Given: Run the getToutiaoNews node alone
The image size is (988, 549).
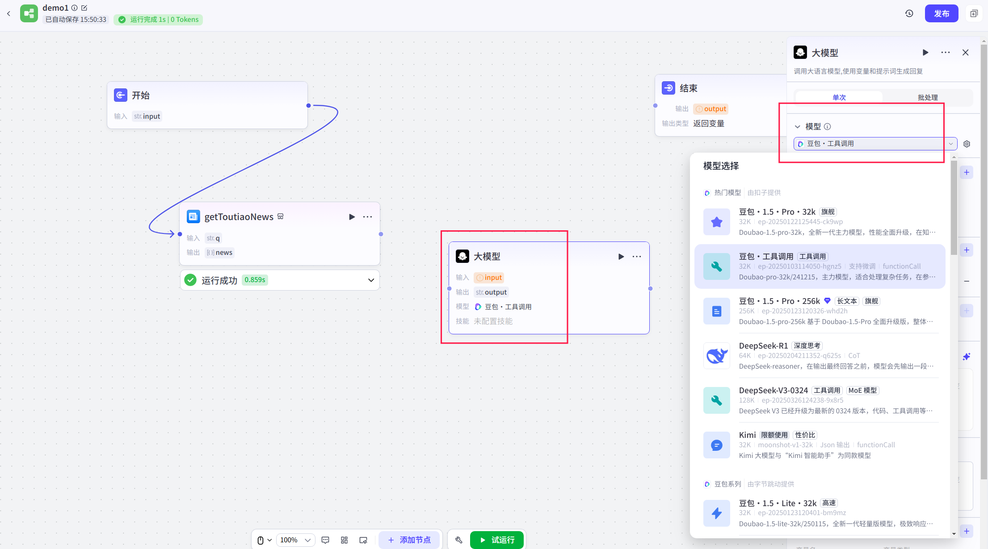Looking at the screenshot, I should coord(352,217).
